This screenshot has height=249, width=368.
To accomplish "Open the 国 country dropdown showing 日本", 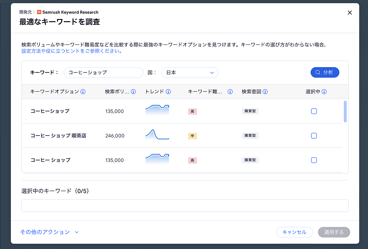I will (190, 73).
